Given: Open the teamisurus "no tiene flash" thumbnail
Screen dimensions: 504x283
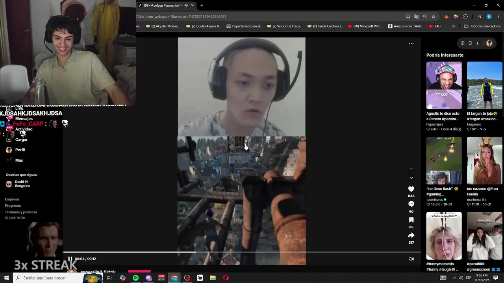Looking at the screenshot, I should (444, 160).
